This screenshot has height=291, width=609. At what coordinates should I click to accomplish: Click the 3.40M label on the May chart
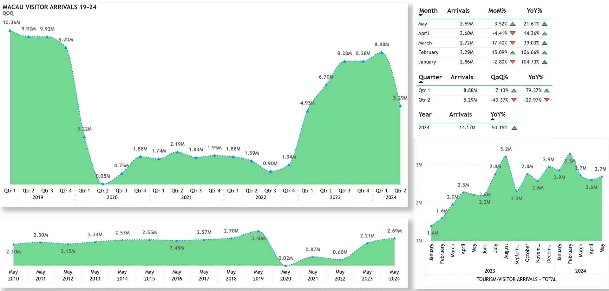259,238
